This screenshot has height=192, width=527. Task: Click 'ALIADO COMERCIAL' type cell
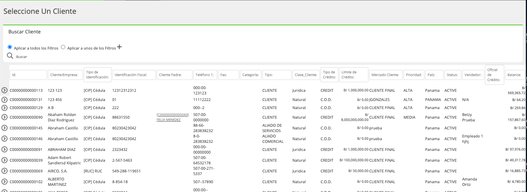pyautogui.click(x=273, y=139)
